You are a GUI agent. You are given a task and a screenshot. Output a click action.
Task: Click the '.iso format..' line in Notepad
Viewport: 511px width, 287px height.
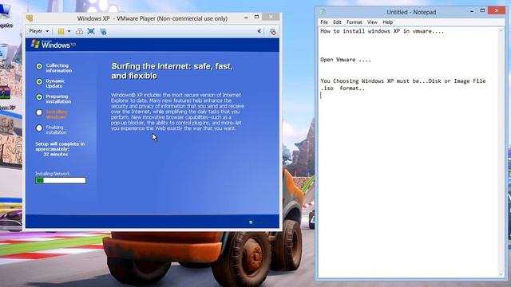coord(343,88)
